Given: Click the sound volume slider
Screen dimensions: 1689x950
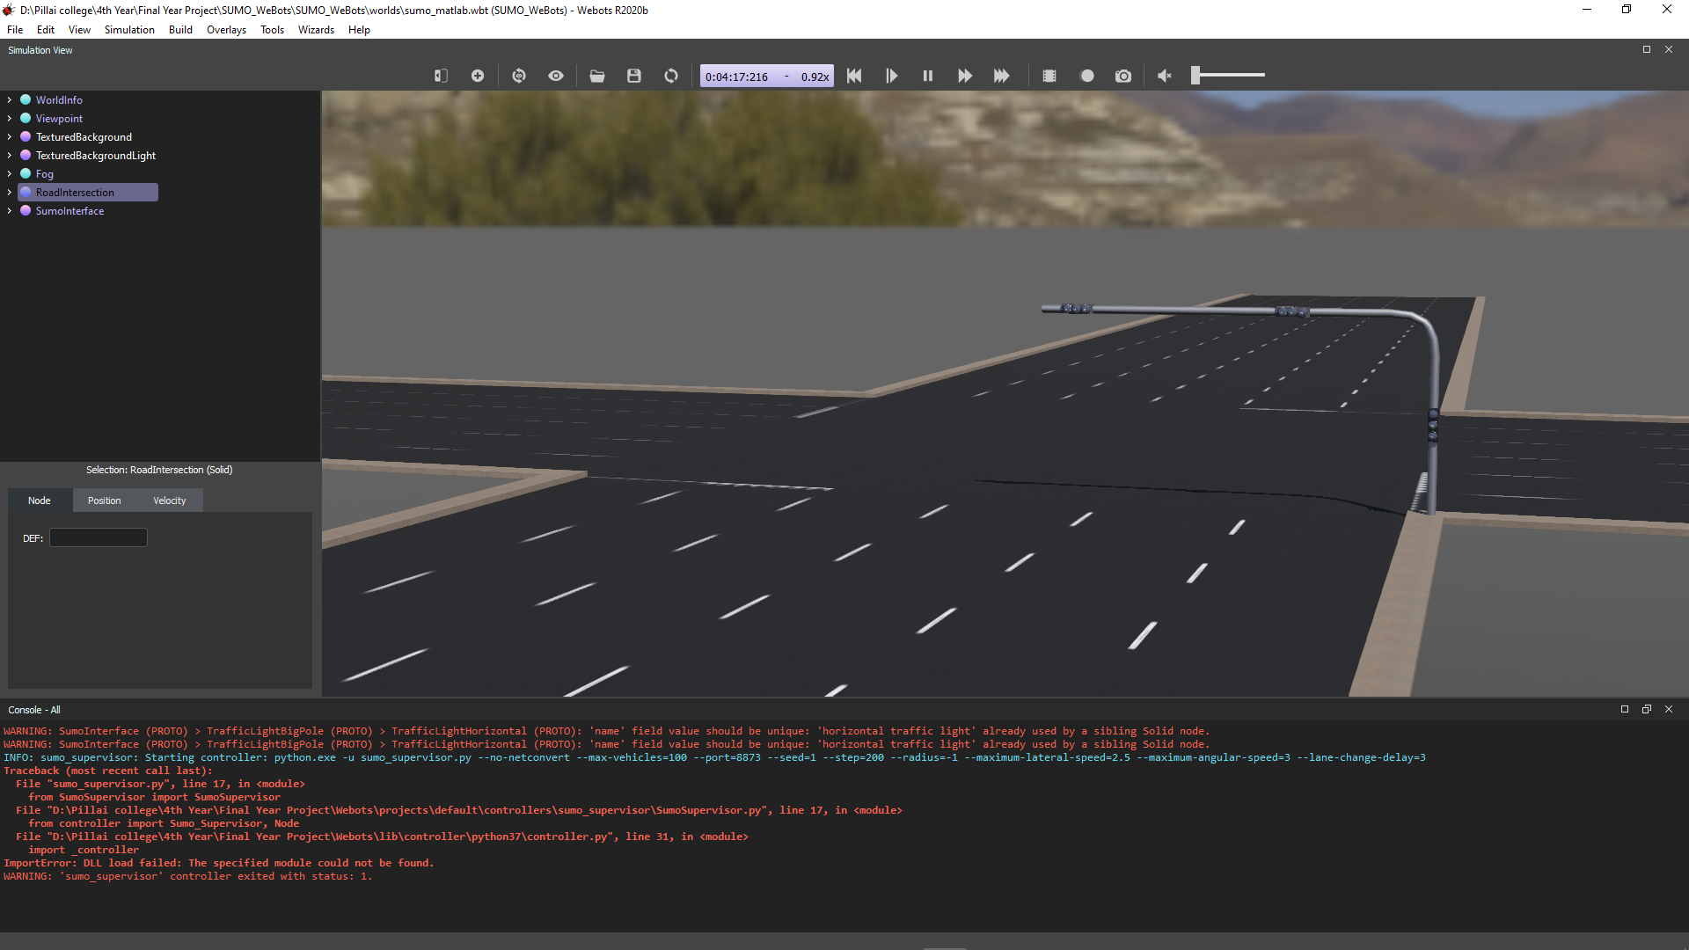Looking at the screenshot, I should (x=1228, y=76).
